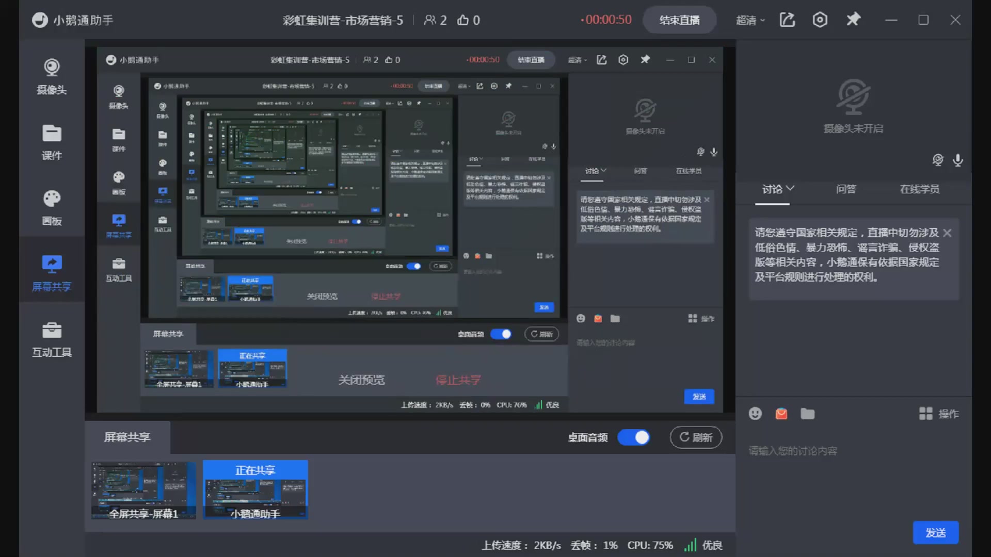Open the emoji picker in chat toolbar
991x557 pixels.
pyautogui.click(x=755, y=414)
